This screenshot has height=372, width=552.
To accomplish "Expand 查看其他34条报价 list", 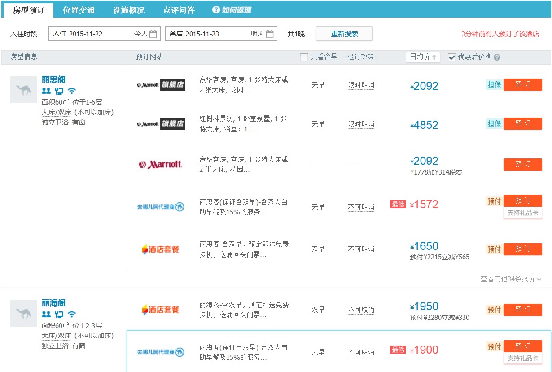I will click(511, 279).
